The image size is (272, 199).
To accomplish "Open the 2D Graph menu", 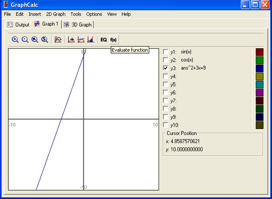I will coord(56,14).
